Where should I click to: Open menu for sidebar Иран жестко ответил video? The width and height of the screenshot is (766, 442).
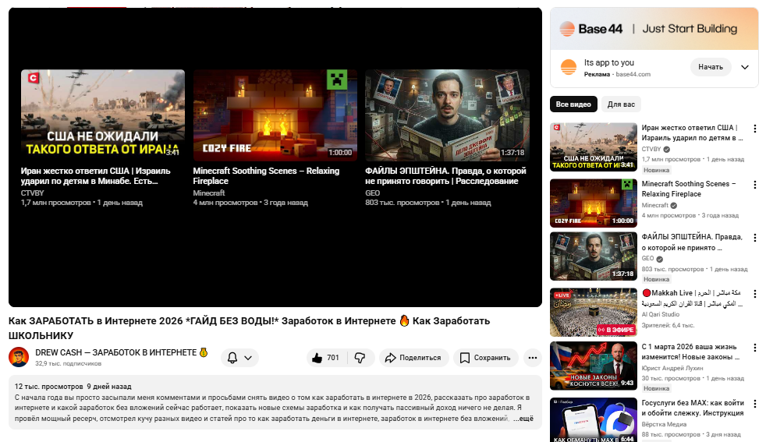click(x=755, y=129)
